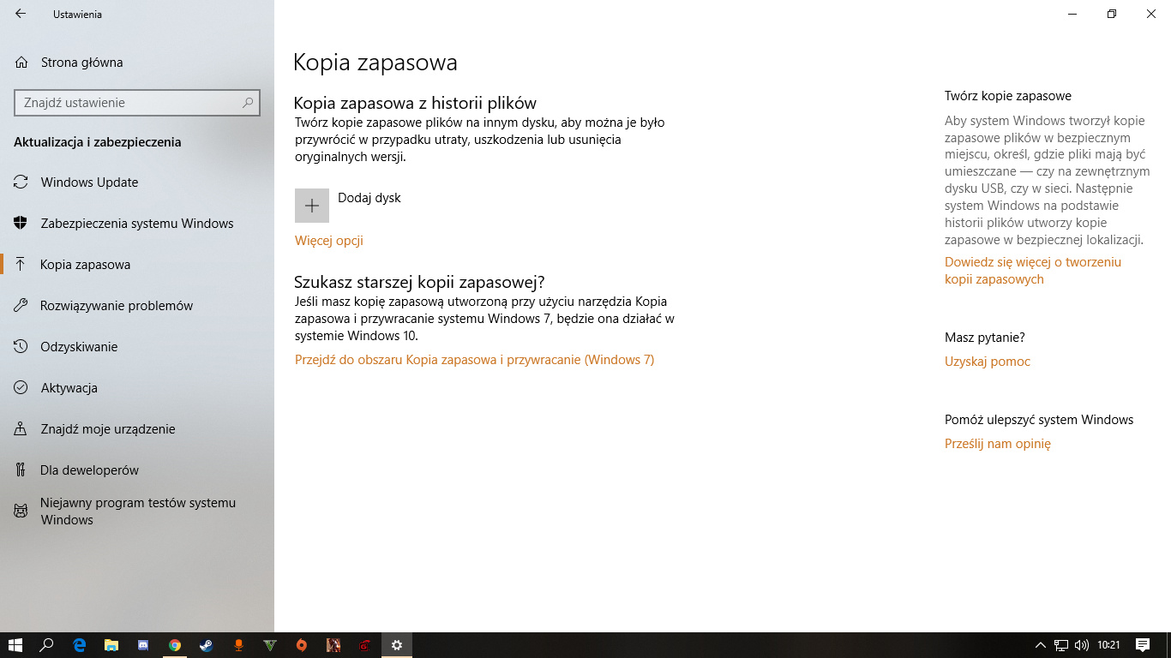Show hidden tray icons chevron
Viewport: 1171px width, 658px height.
(1041, 645)
